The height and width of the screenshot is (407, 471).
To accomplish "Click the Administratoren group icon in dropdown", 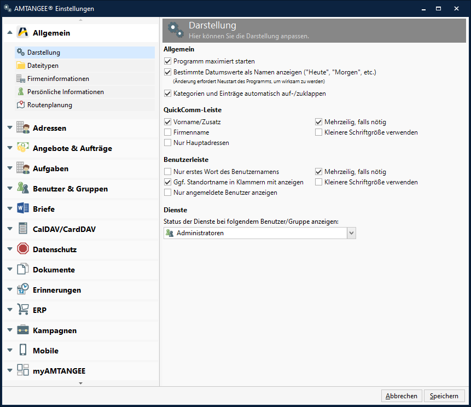I will pos(170,233).
